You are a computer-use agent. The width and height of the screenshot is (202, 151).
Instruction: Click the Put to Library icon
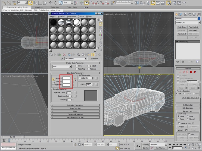click(x=79, y=55)
